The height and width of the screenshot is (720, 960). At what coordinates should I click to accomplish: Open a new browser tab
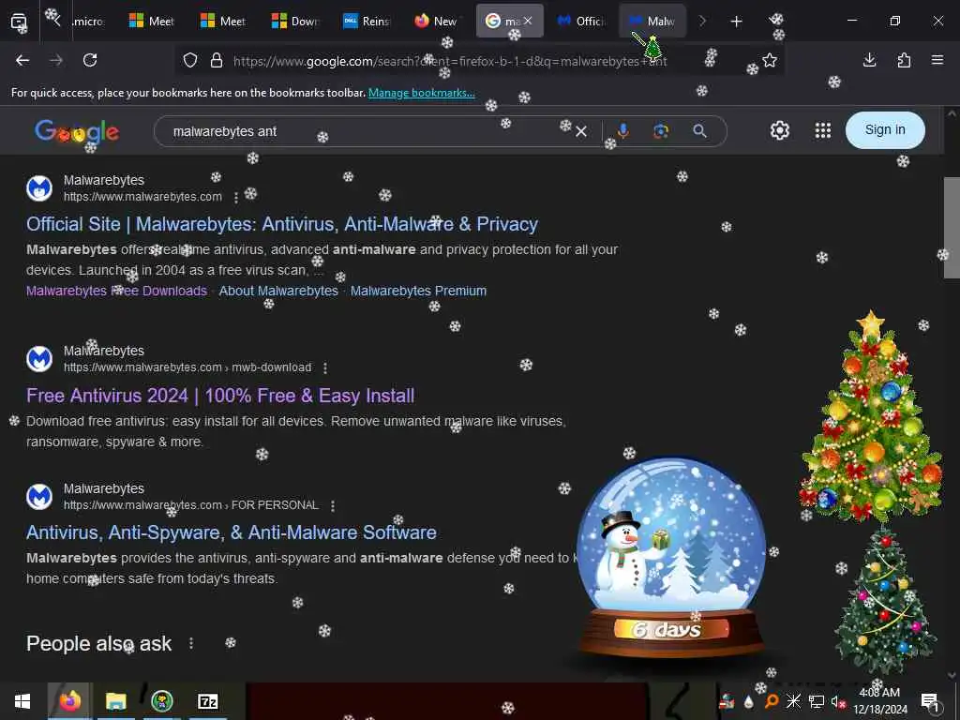point(737,22)
